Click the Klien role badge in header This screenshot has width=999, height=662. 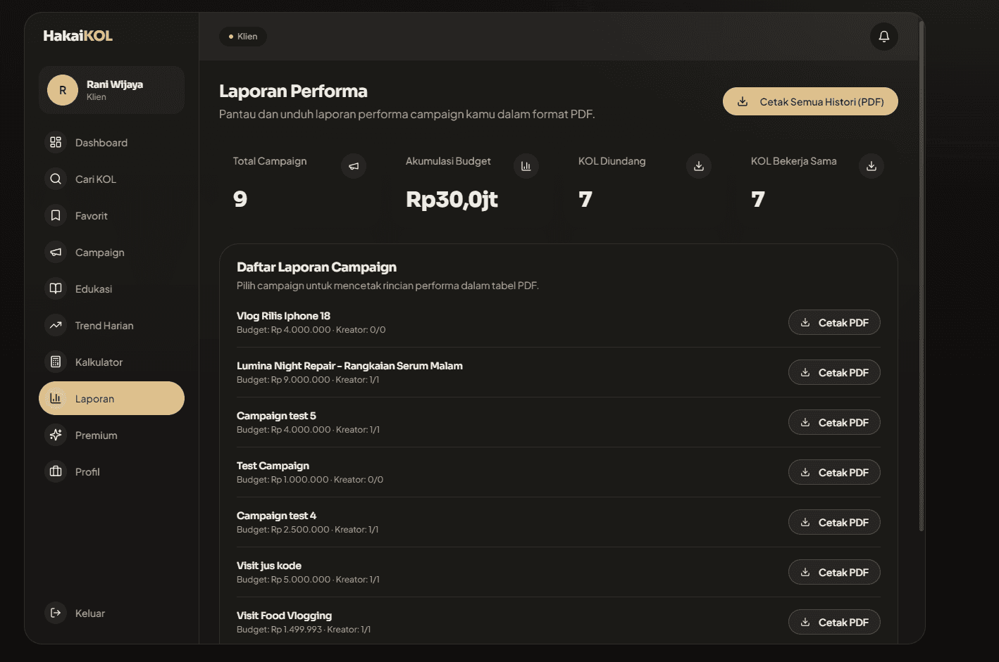[x=243, y=37]
